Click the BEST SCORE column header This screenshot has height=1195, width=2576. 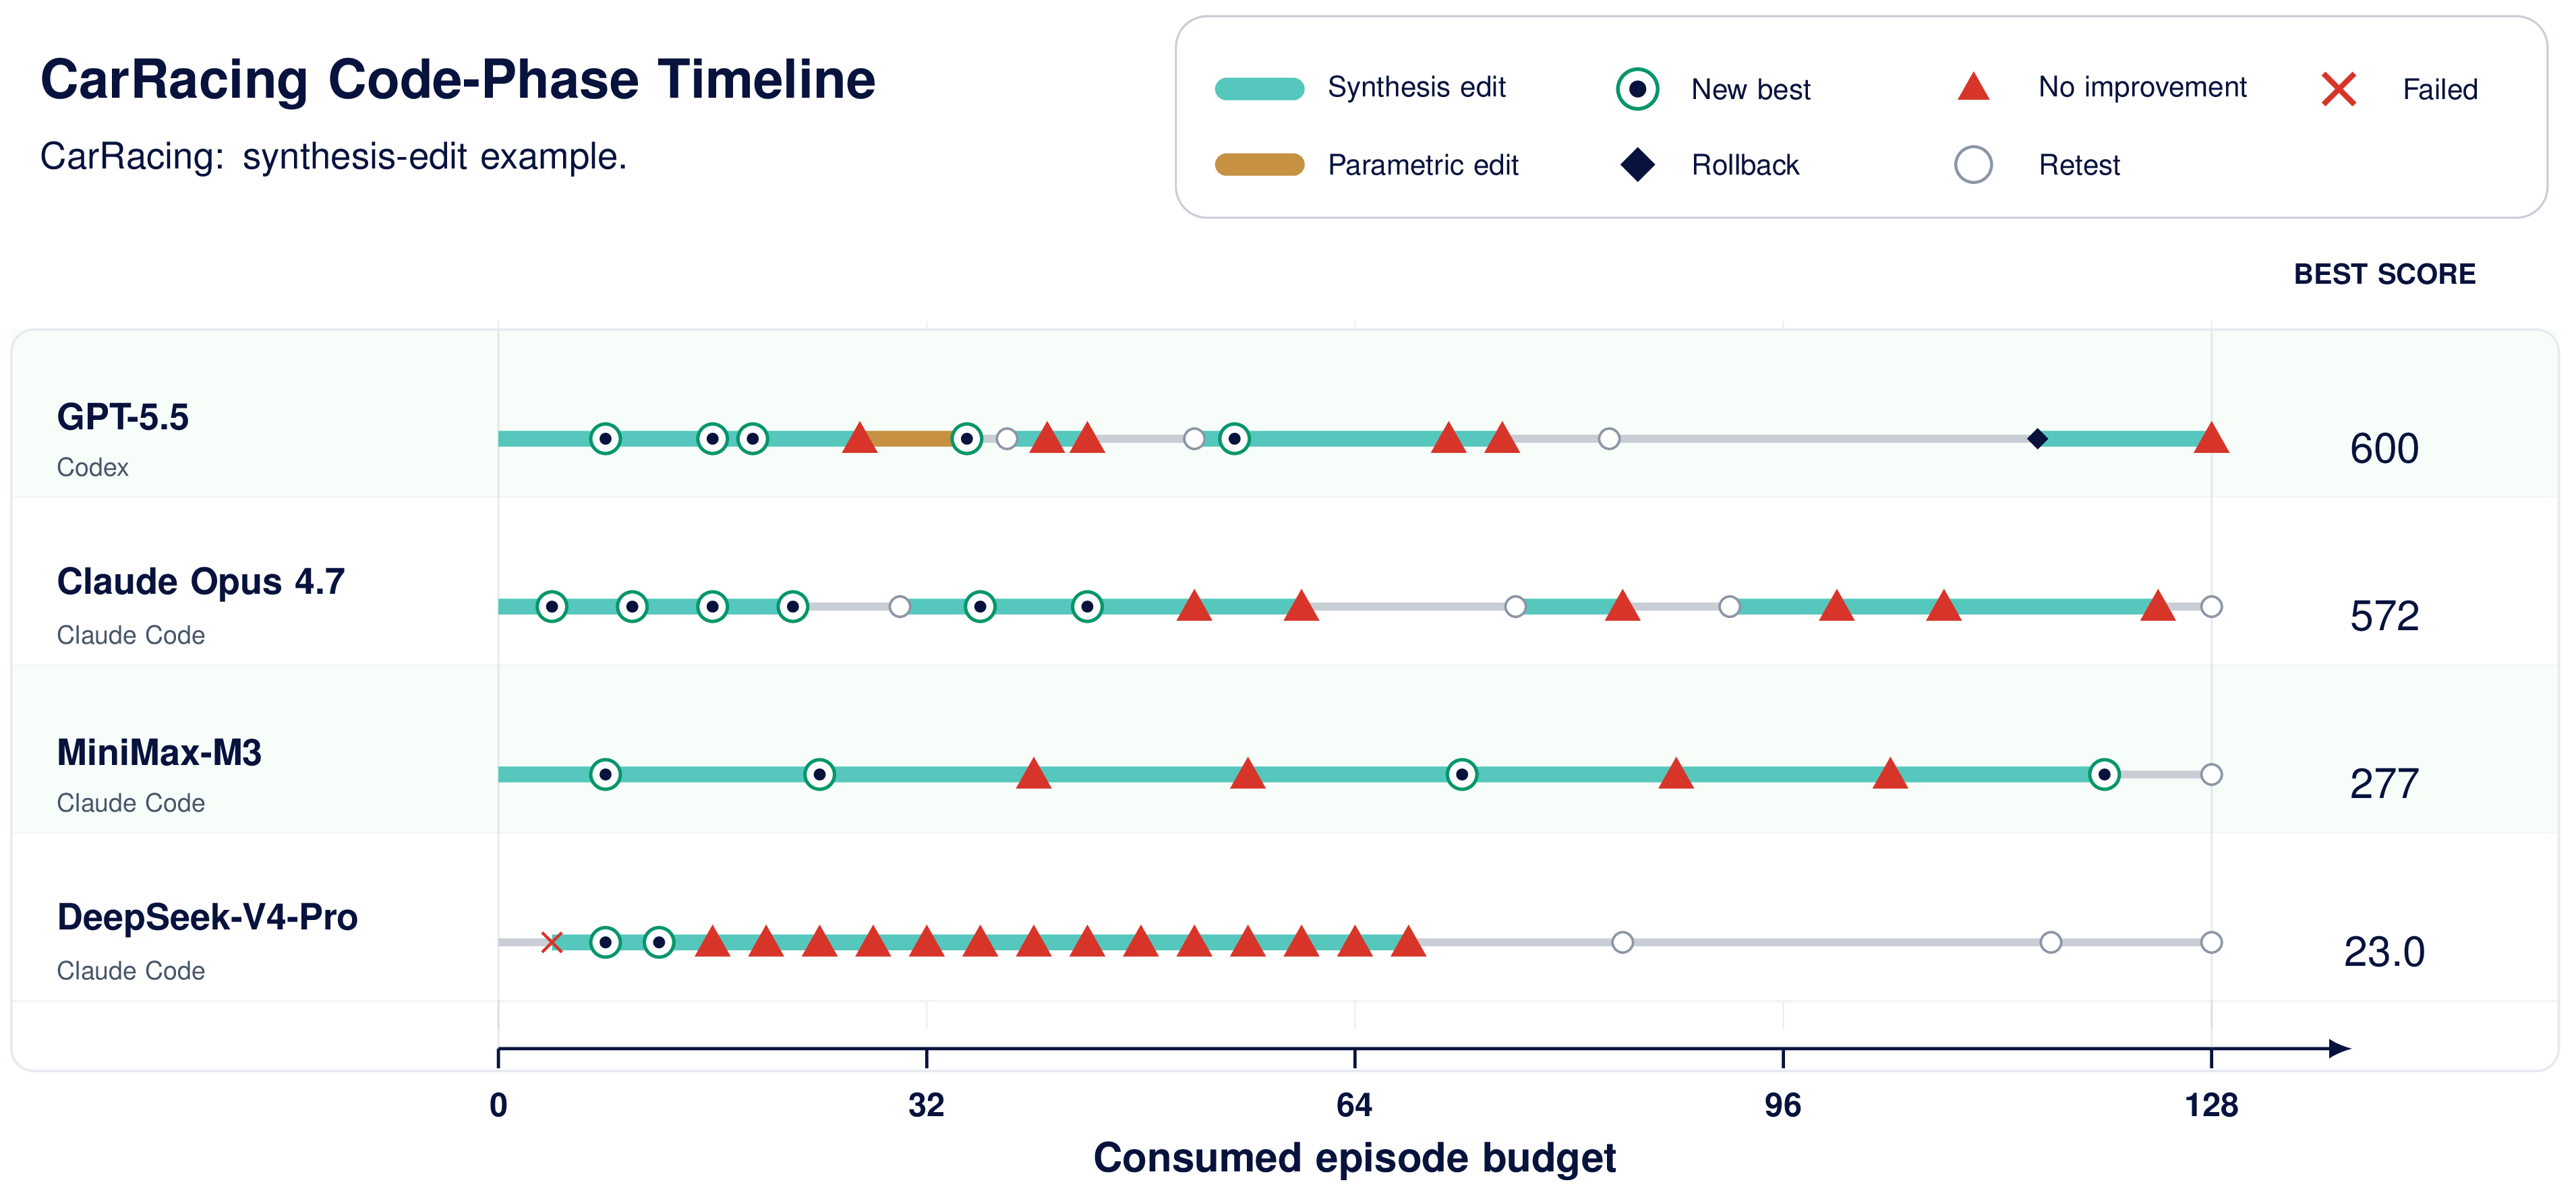pyautogui.click(x=2384, y=274)
